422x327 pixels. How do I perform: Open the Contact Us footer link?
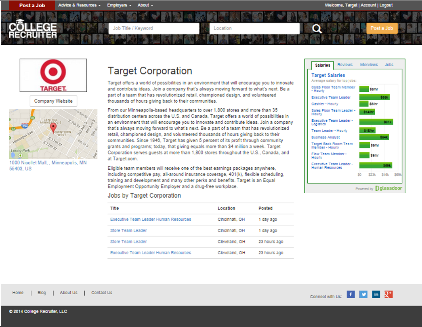102,293
